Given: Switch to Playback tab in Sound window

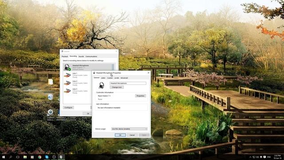Looking at the screenshot, I should click(65, 56).
